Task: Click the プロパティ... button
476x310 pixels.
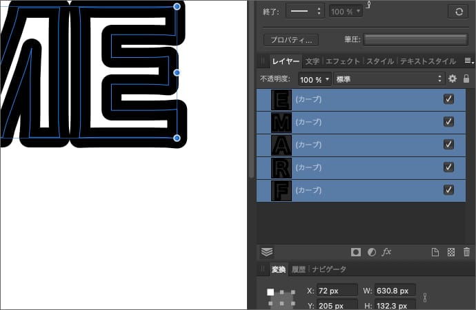Action: [292, 40]
